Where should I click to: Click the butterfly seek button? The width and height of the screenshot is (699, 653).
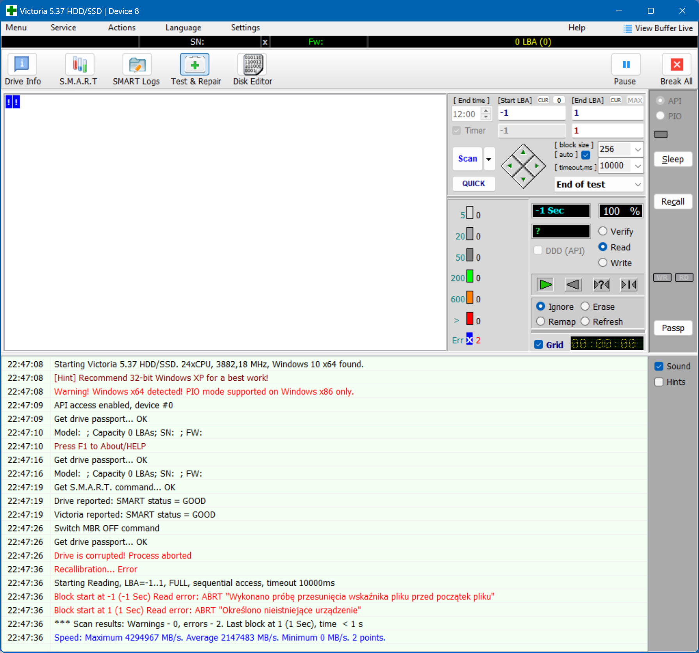pos(629,285)
